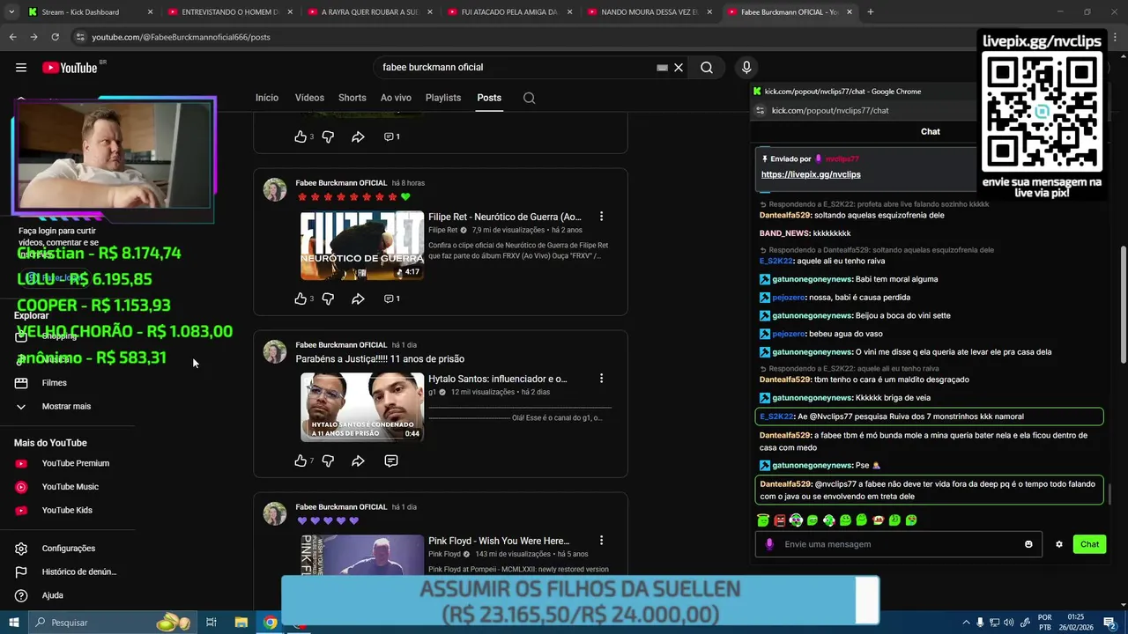
Task: Open the Ao vivo channel tab
Action: point(396,98)
